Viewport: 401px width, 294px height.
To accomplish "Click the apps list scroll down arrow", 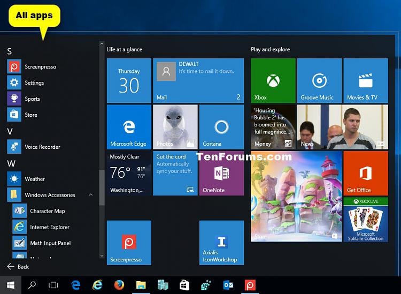I will coord(102,255).
